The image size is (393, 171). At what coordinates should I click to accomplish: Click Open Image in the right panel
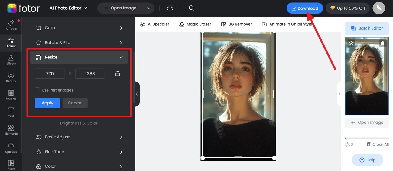367,123
